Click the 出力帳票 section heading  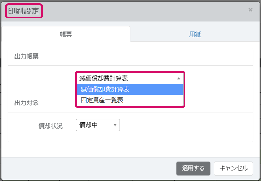[27, 57]
